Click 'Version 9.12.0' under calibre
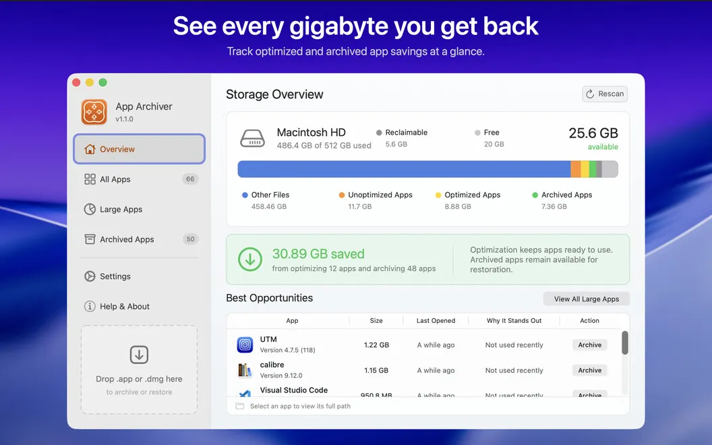 pyautogui.click(x=281, y=376)
